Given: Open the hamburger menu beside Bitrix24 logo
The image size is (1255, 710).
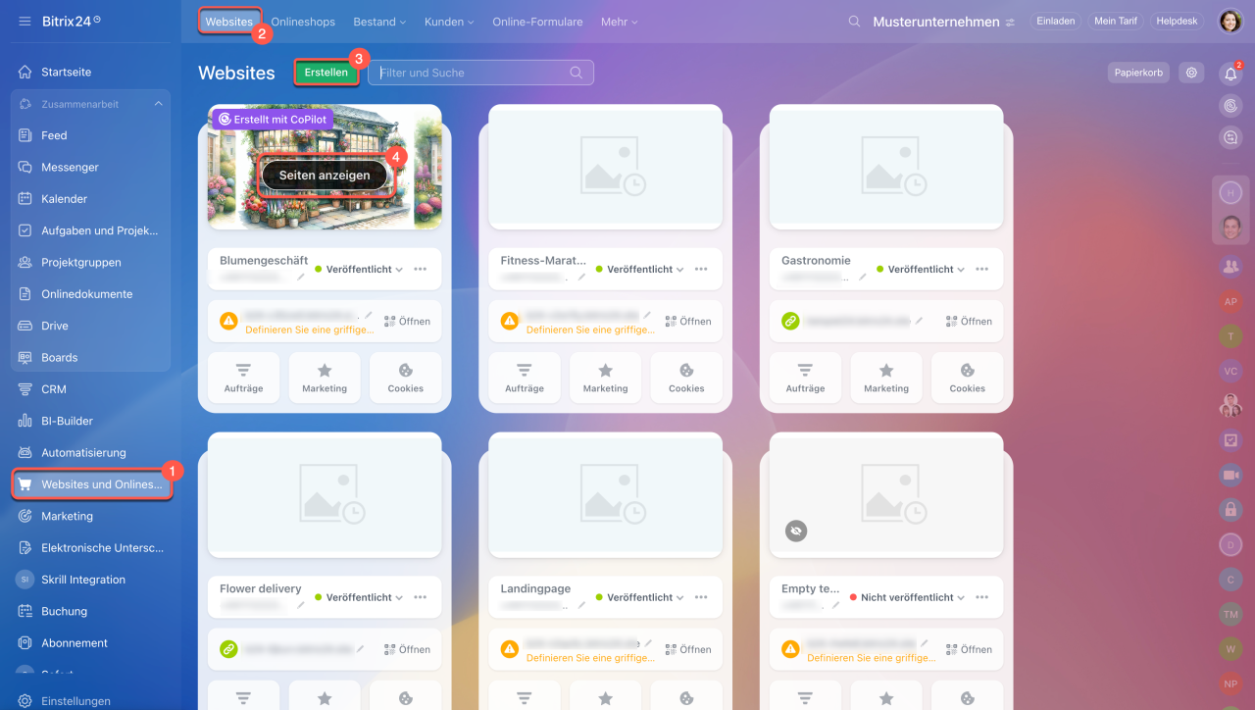Looking at the screenshot, I should pyautogui.click(x=25, y=21).
